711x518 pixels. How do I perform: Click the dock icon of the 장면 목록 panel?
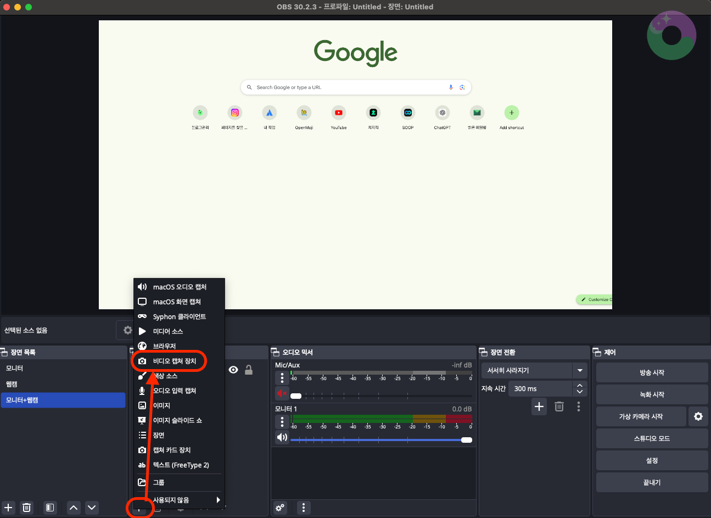pyautogui.click(x=4, y=352)
